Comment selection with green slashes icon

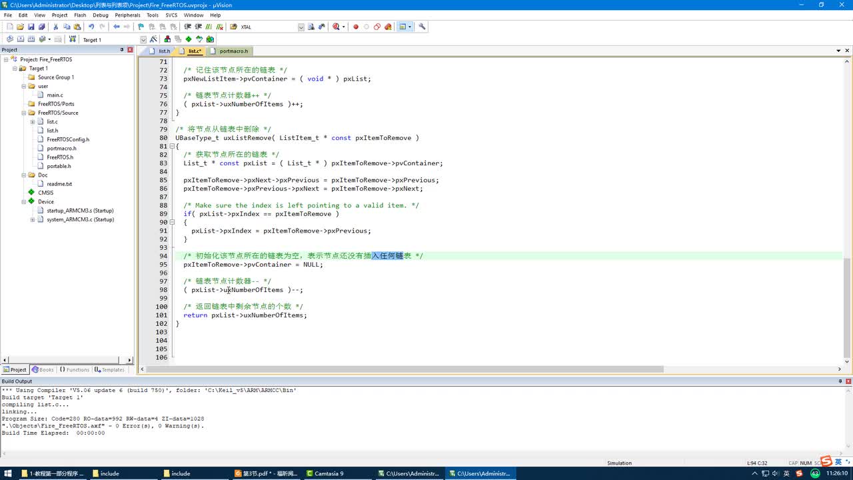209,27
